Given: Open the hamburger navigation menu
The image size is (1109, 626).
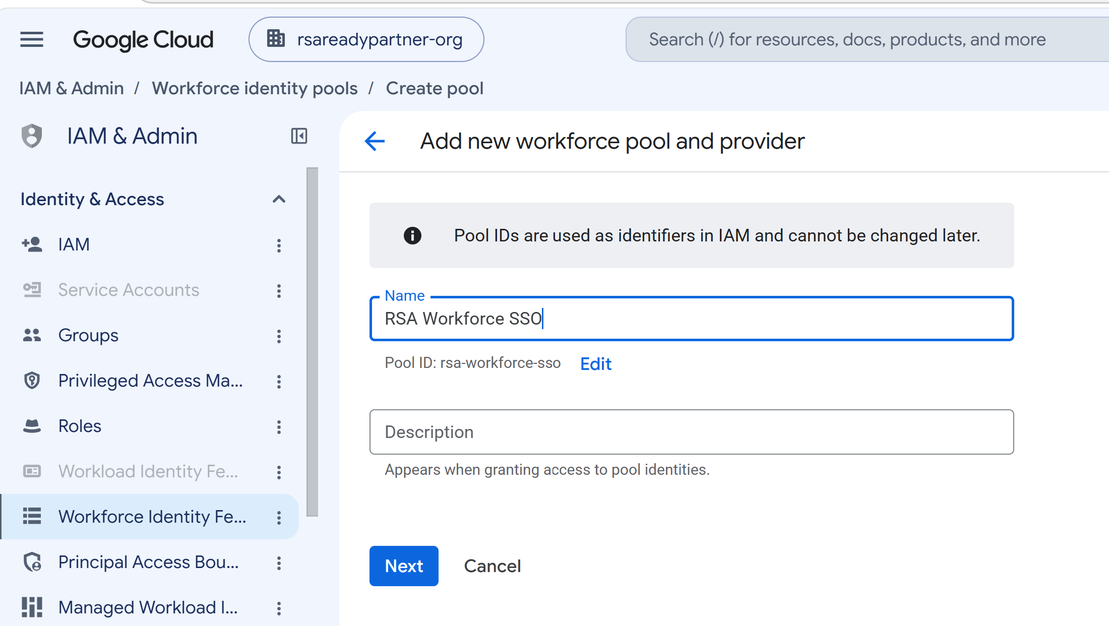Looking at the screenshot, I should (x=32, y=39).
